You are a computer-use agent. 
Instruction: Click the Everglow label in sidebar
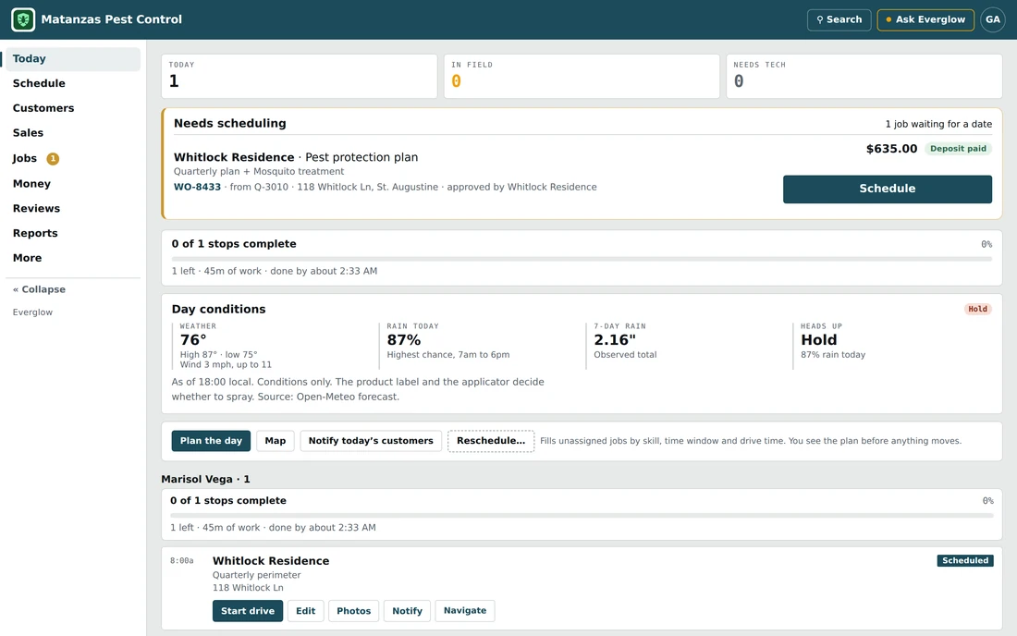[x=32, y=312]
